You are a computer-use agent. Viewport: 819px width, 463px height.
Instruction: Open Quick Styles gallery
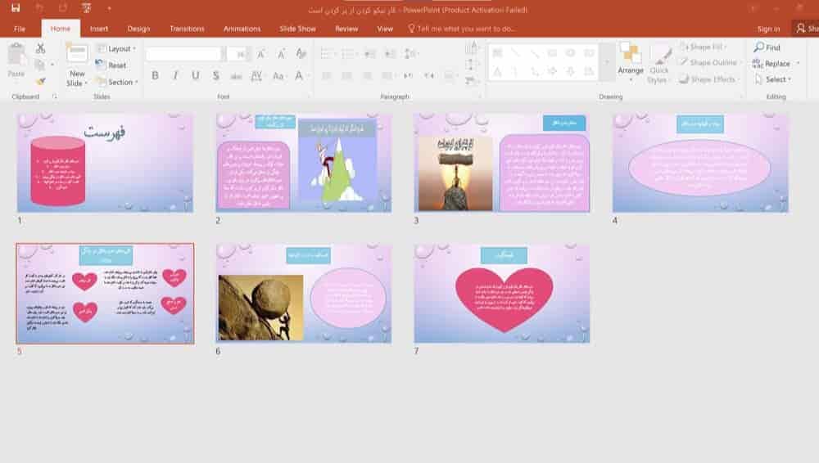point(658,65)
